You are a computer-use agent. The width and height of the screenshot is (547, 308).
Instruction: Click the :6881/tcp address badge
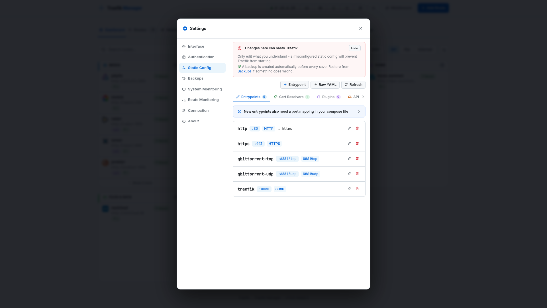pos(287,159)
